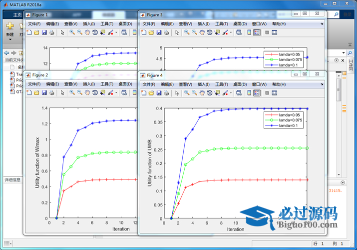Click the 新建 button in MATLAB toolstrip
This screenshot has height=250, width=357.
click(x=10, y=29)
